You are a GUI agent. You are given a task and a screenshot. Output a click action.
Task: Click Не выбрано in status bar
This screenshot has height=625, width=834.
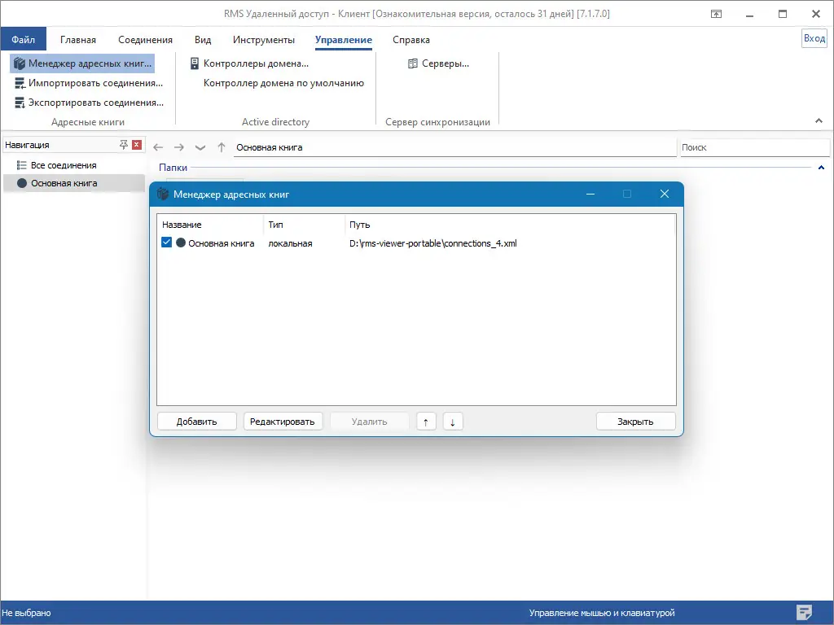(27, 613)
